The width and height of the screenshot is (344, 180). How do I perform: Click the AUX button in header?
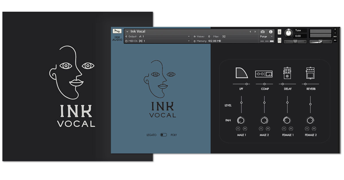point(335,37)
